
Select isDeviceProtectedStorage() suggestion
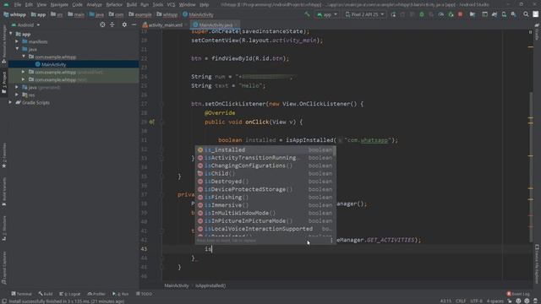point(265,189)
